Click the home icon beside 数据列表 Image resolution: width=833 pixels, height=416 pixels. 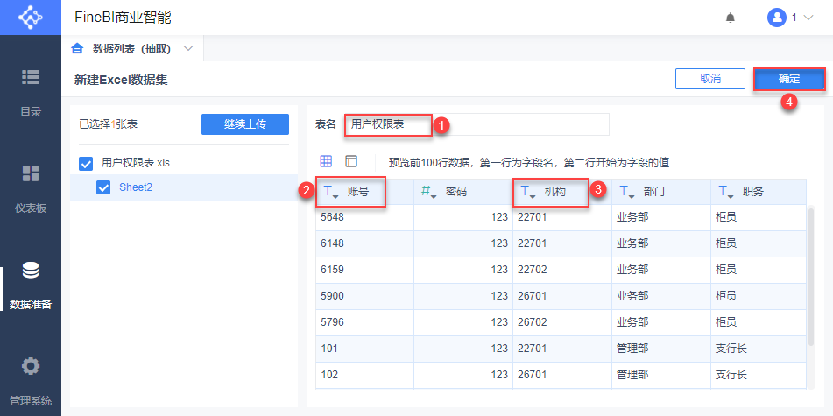78,49
